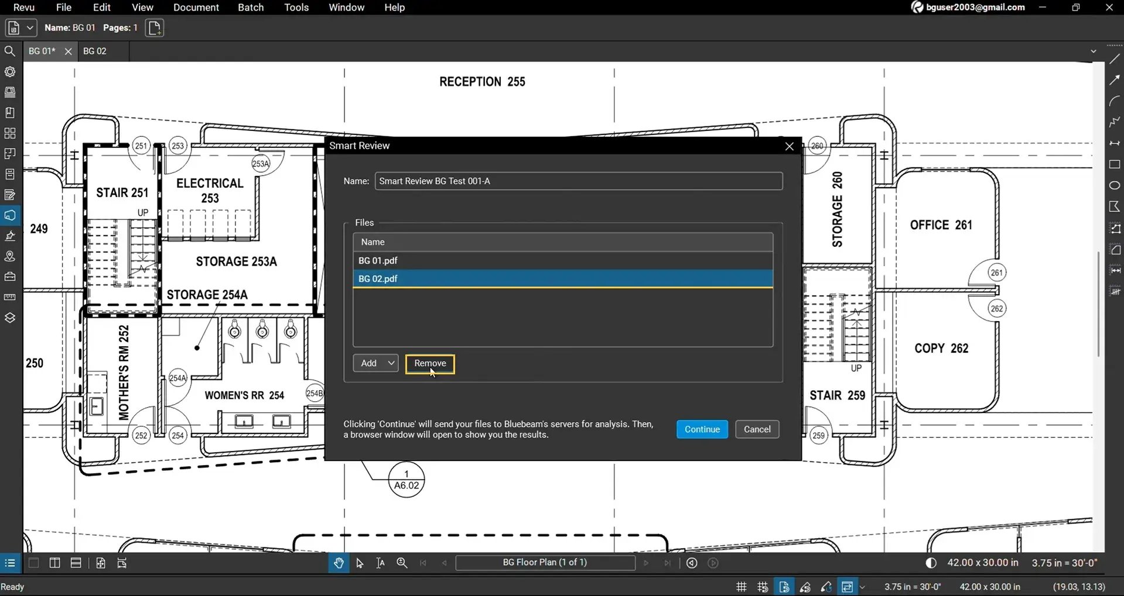Screen dimensions: 1124x596
Task: Open the File Access cabinet icon
Action: [9, 174]
